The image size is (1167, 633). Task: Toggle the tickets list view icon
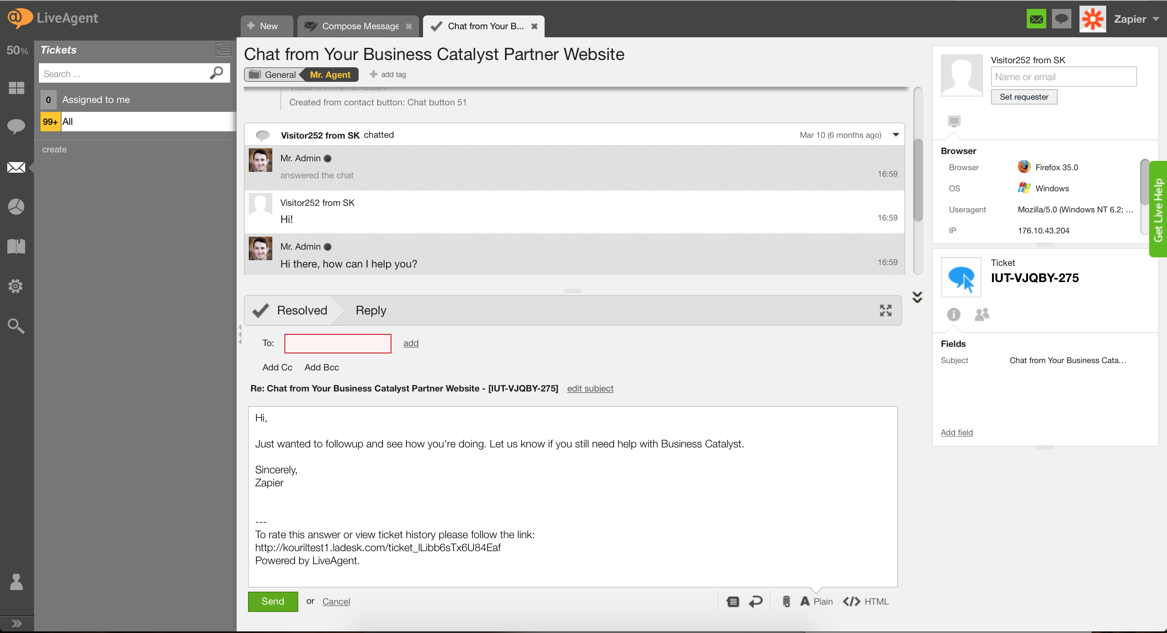click(x=223, y=49)
